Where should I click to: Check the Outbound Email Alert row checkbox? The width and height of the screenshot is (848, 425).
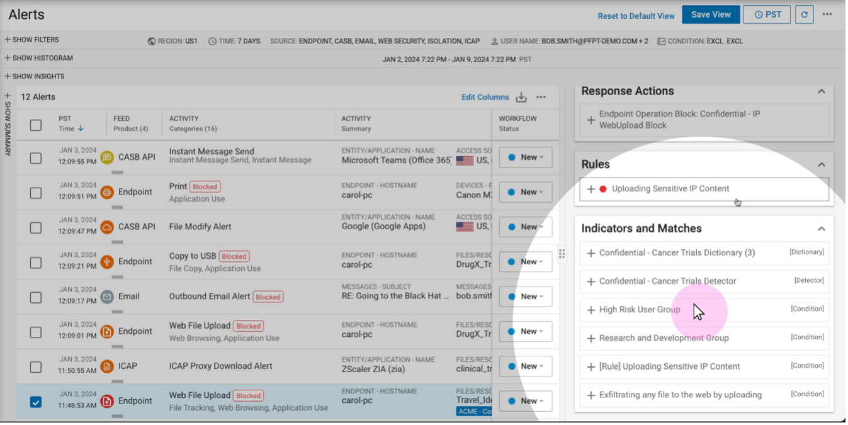click(x=36, y=297)
